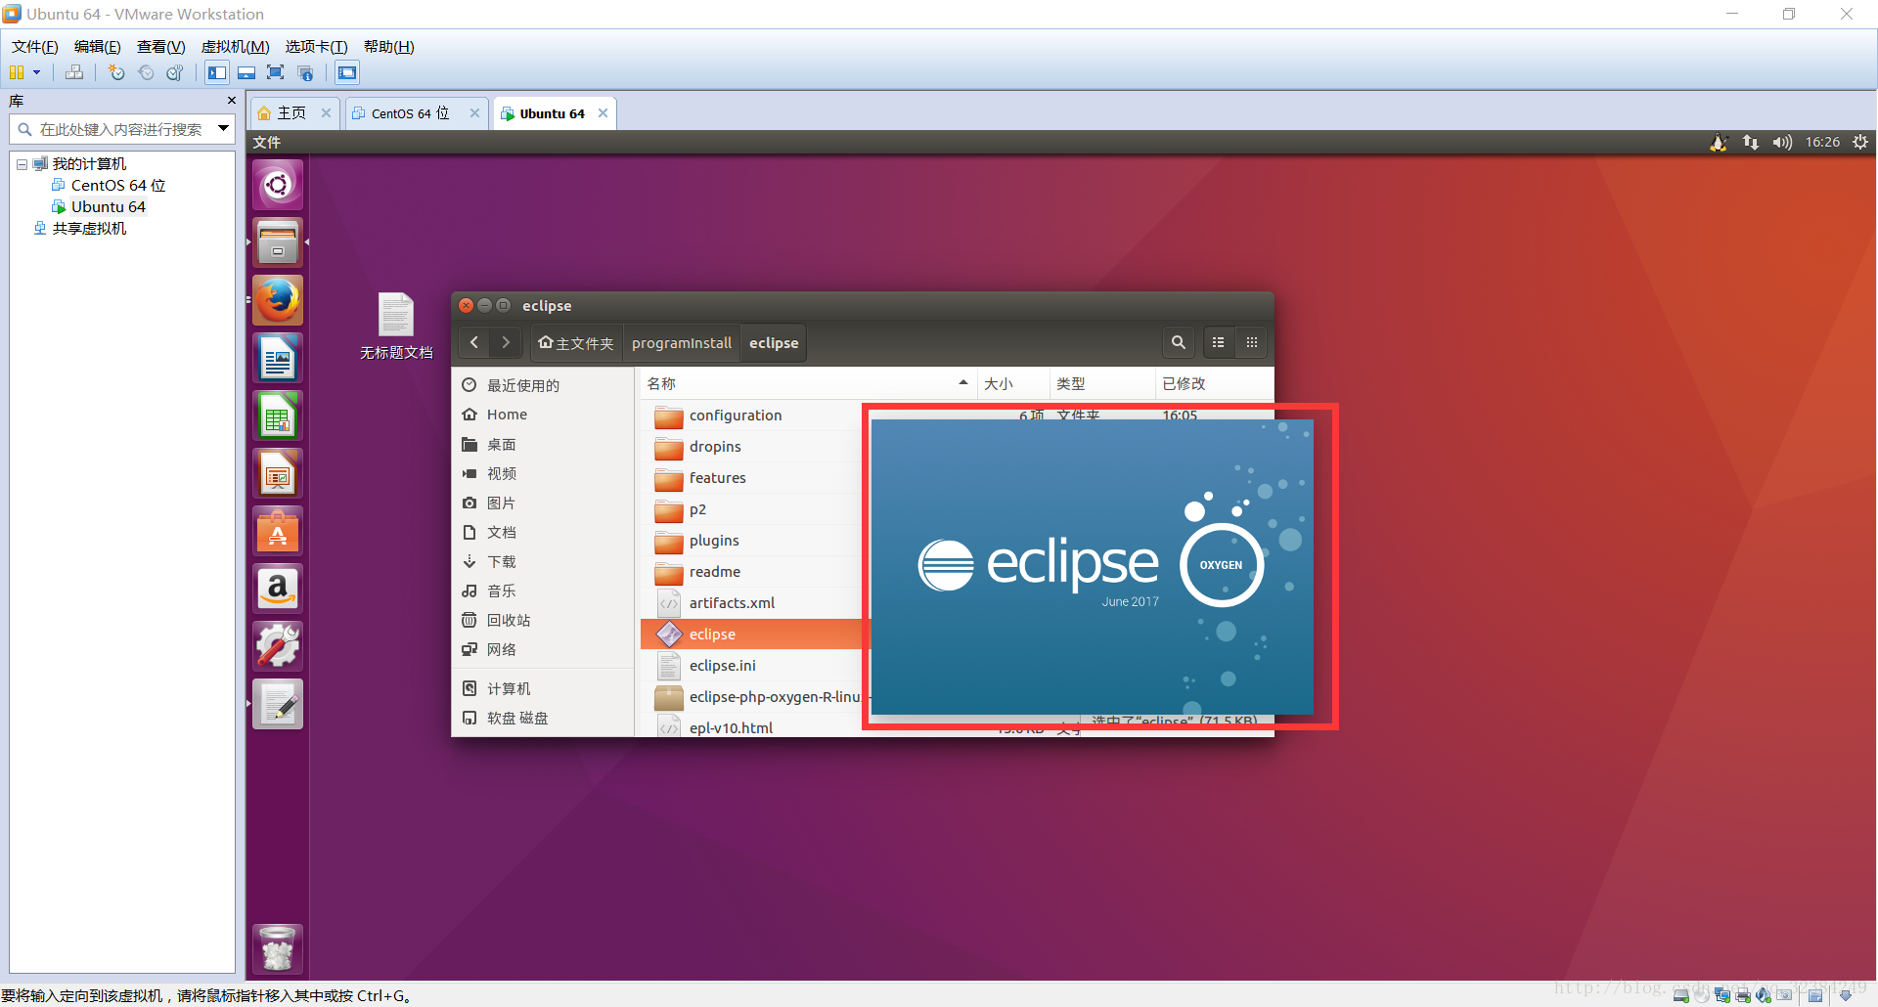Select 共享虚拟机 in the library tree

[x=89, y=229]
